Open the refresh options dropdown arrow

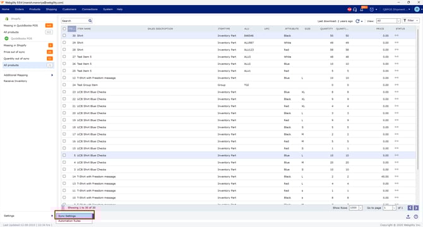[362, 21]
